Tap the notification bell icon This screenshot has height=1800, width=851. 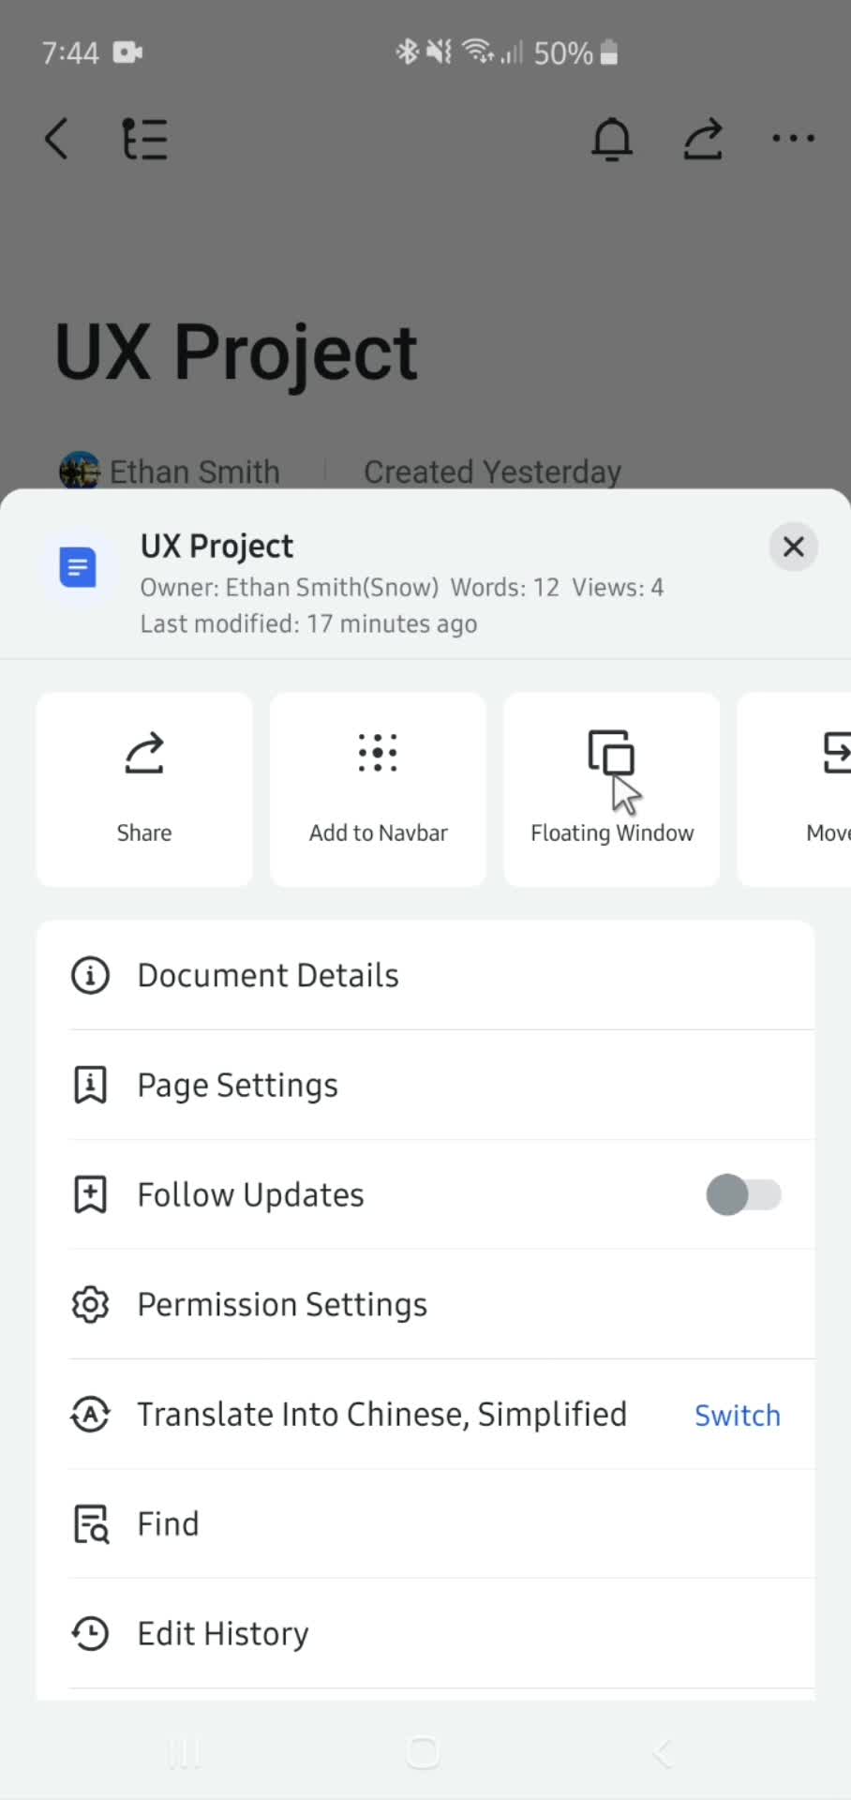click(x=612, y=139)
